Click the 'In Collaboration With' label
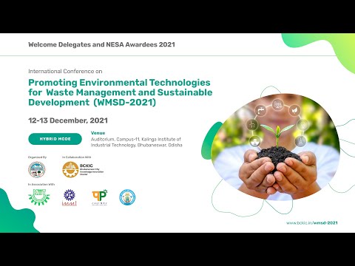Viewport: 355px width, 266px height. (77, 157)
